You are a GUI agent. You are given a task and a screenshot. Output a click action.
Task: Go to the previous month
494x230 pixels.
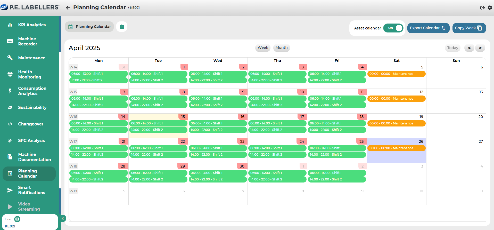pyautogui.click(x=469, y=48)
